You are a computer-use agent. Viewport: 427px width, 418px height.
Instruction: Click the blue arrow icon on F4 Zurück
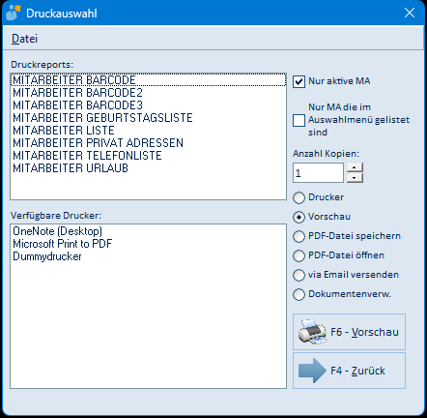[312, 371]
